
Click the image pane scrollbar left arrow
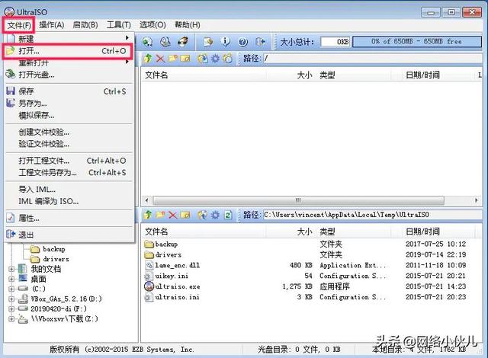(x=146, y=200)
